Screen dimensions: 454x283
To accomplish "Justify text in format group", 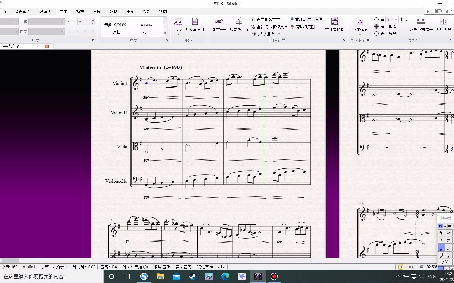I will (x=92, y=31).
